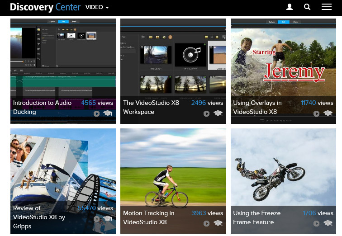Click the 3963 views count

pos(207,213)
